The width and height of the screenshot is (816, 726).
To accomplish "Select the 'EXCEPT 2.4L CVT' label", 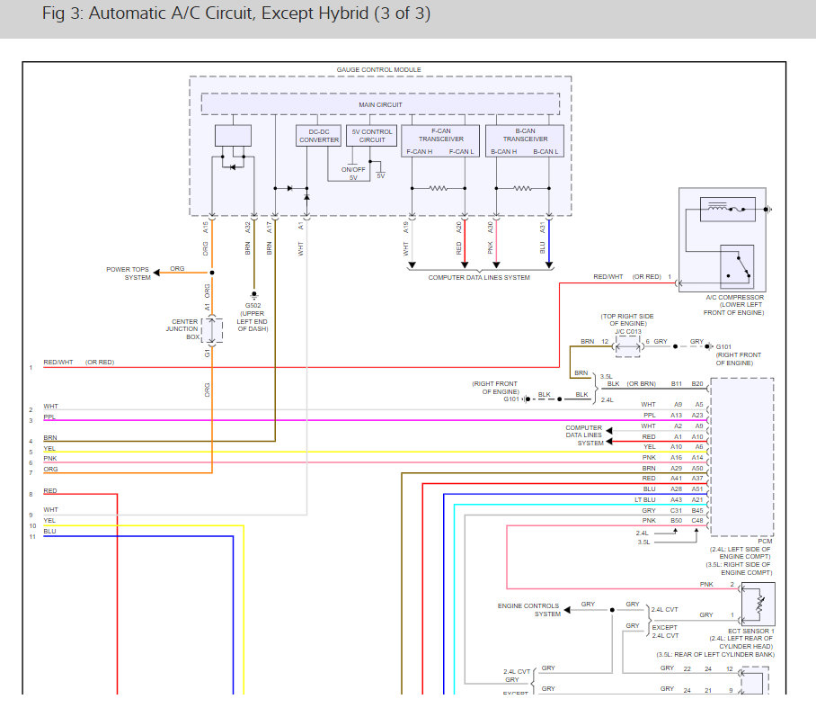I will (665, 632).
